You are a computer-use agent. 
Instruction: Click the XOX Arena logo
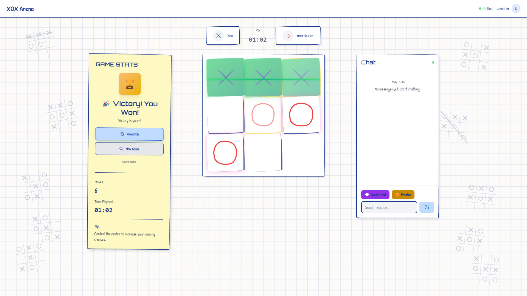[20, 8]
